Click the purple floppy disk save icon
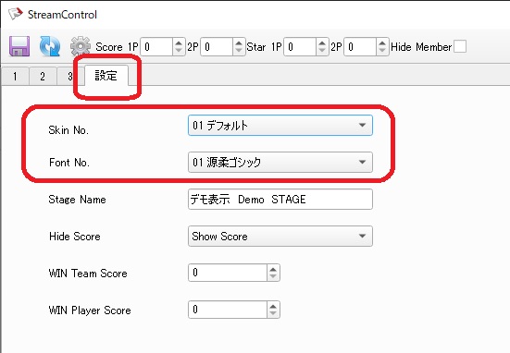510x353 pixels. 19,46
